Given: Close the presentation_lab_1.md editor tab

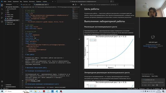Looking at the screenshot, I should 48,5.
